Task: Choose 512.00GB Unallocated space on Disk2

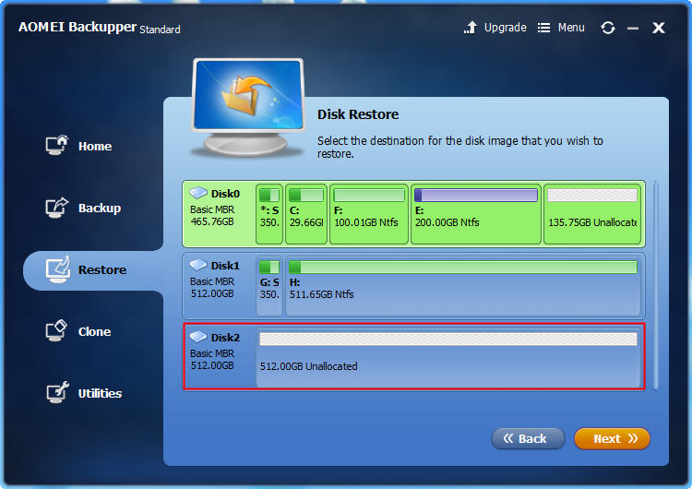Action: pyautogui.click(x=448, y=357)
